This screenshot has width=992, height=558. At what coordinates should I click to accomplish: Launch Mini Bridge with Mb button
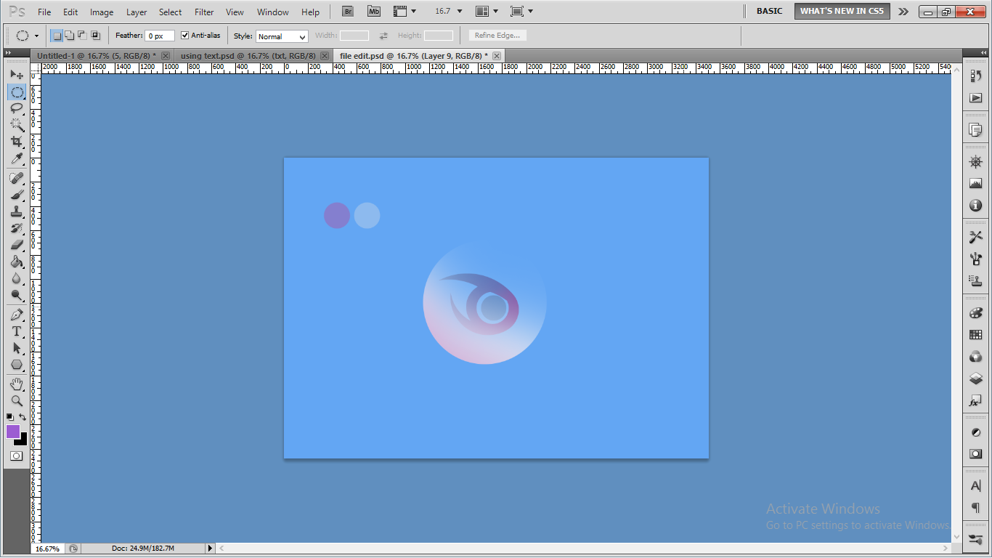[x=373, y=12]
